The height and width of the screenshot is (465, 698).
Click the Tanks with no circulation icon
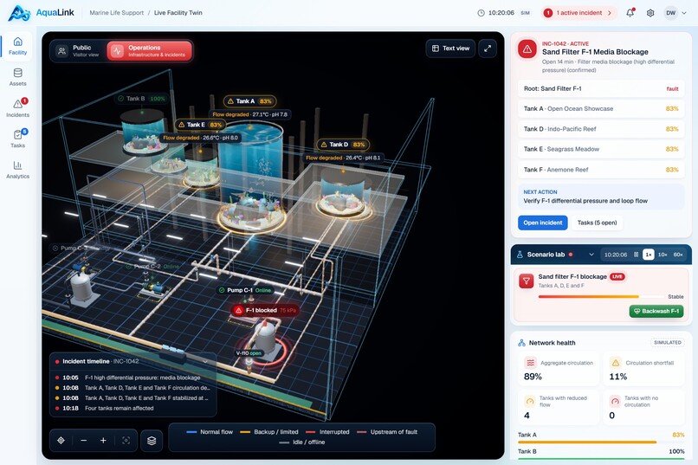[x=615, y=401]
